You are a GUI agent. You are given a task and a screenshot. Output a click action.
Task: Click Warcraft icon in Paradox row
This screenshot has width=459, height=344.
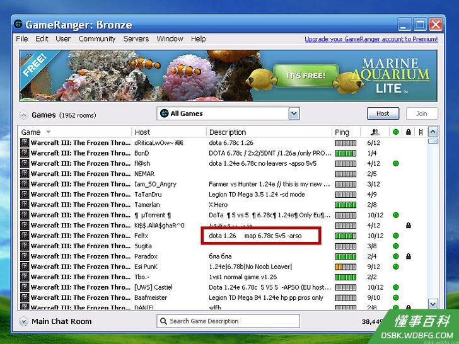point(25,256)
